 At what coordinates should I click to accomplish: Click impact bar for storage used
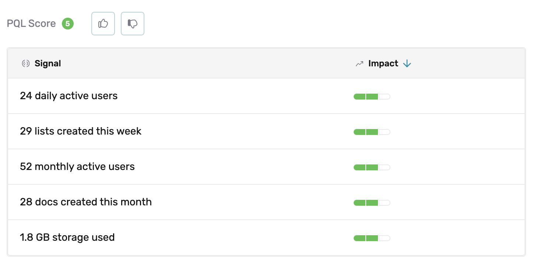point(372,238)
